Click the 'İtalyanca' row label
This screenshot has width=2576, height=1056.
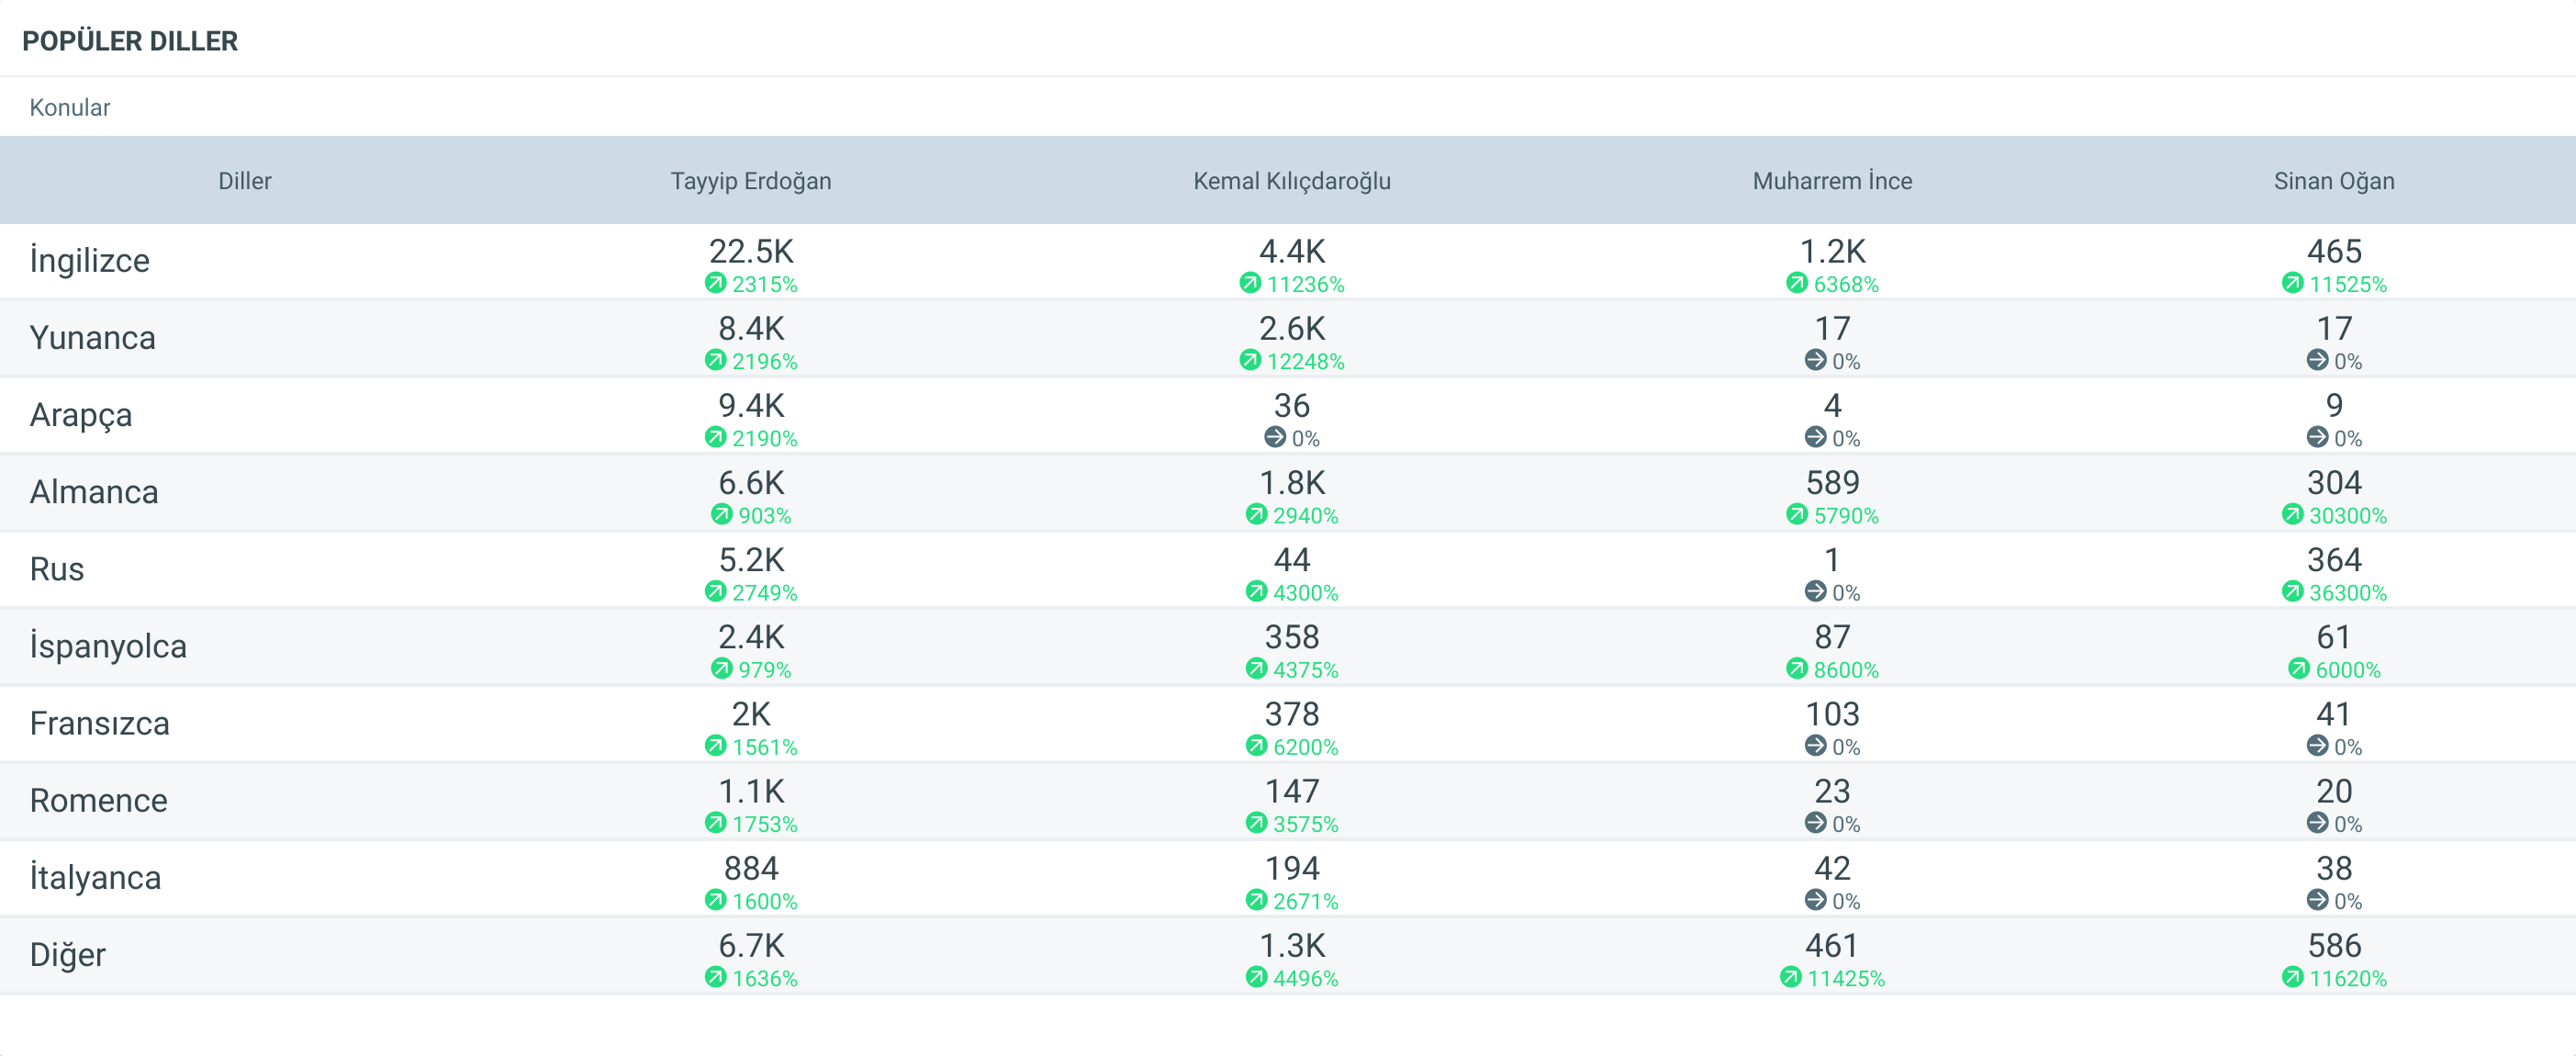(95, 877)
